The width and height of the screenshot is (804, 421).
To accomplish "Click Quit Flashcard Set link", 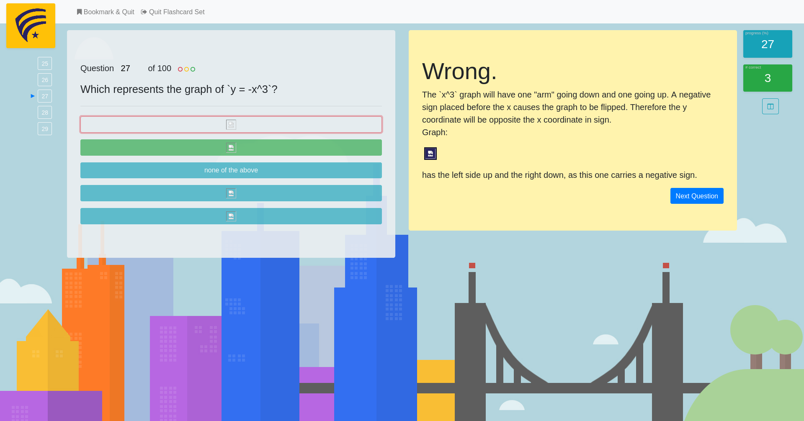I will [173, 12].
